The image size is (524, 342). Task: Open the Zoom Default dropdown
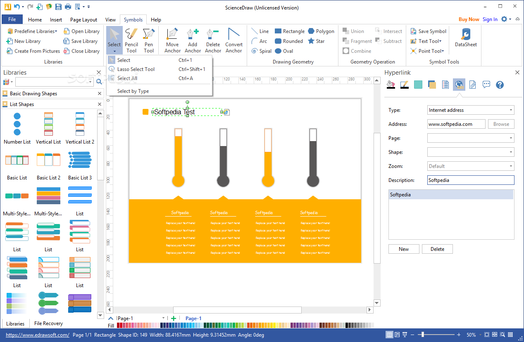[471, 166]
